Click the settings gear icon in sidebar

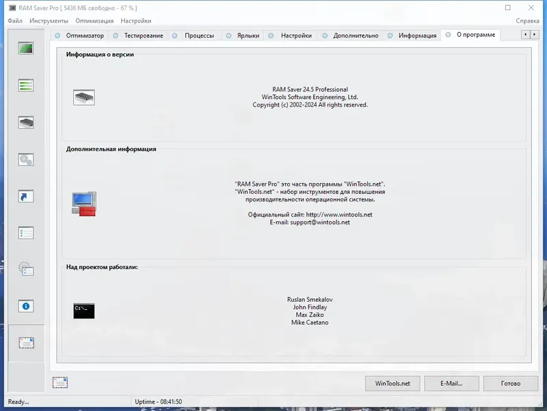click(x=25, y=269)
